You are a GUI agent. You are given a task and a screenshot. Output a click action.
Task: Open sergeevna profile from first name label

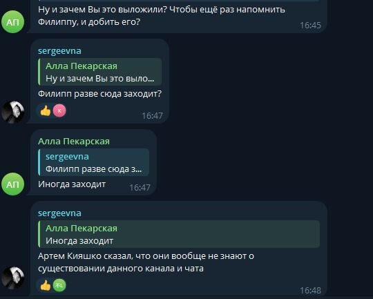[59, 50]
